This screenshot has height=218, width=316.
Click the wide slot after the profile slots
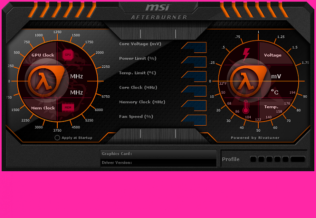point(298,159)
